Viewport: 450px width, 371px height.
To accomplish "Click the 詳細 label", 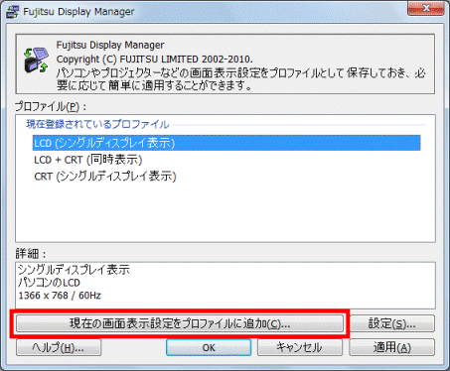I will [31, 254].
